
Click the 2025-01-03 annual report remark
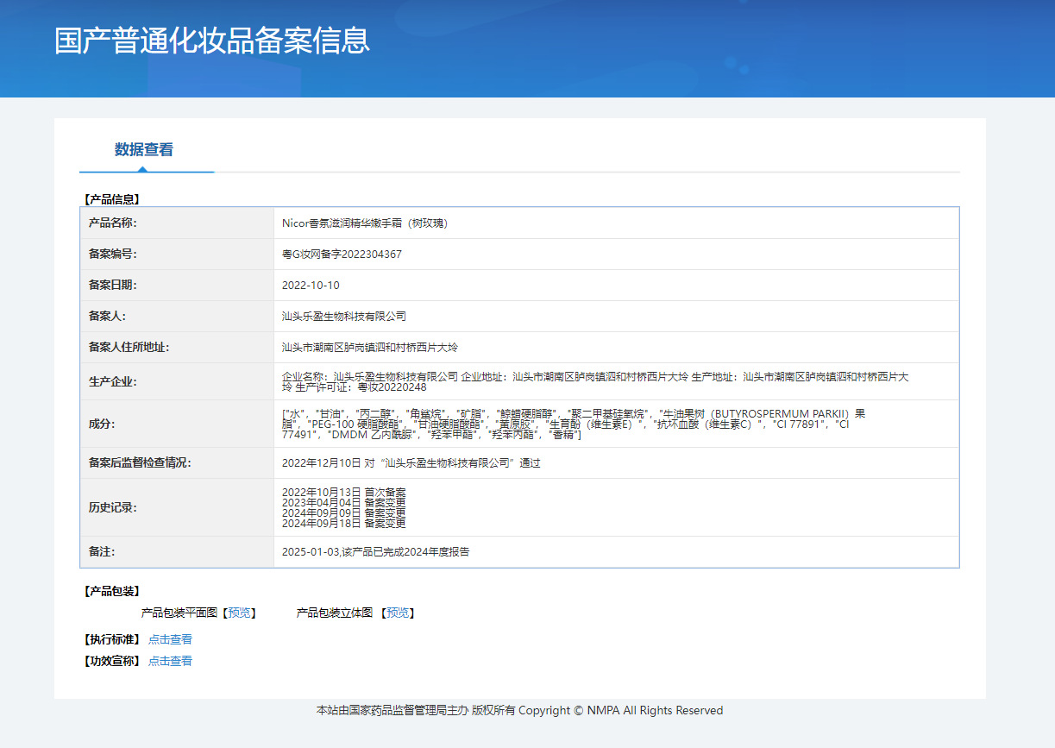[375, 551]
